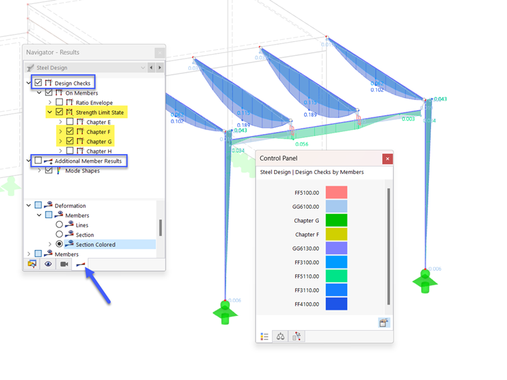Image resolution: width=507 pixels, height=380 pixels.
Task: Toggle Strength Limit State checkbox
Action: pyautogui.click(x=59, y=112)
